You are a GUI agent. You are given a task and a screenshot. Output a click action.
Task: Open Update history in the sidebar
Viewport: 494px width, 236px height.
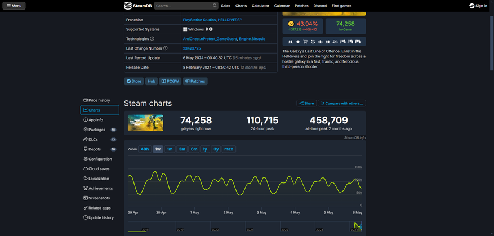point(100,217)
